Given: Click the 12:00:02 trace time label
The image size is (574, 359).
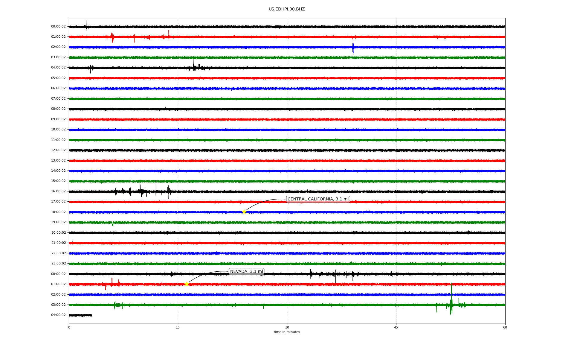Looking at the screenshot, I should tap(58, 150).
